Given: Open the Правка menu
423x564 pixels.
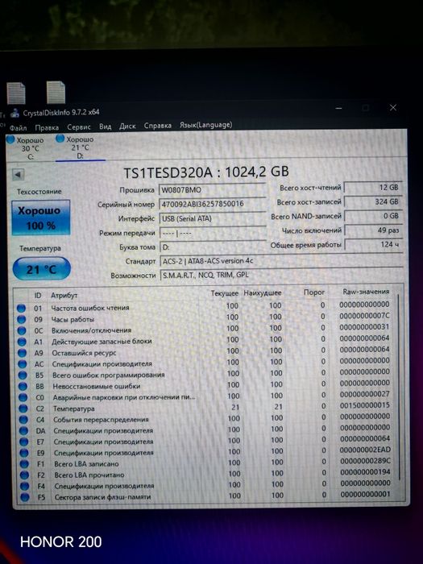Looking at the screenshot, I should (47, 127).
